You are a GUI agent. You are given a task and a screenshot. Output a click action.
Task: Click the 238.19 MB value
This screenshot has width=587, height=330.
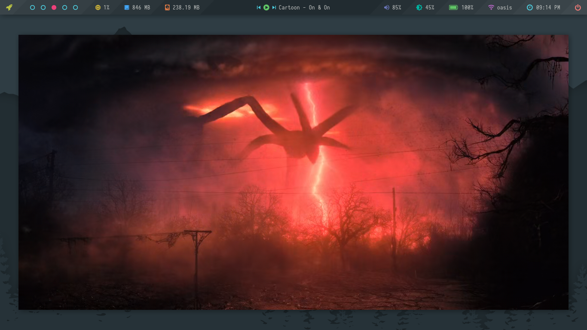coord(186,7)
